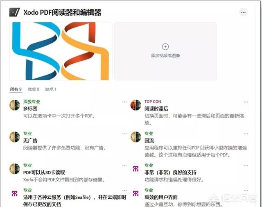Switch to the 所有 9 tab
This screenshot has width=262, height=207.
[x=16, y=89]
